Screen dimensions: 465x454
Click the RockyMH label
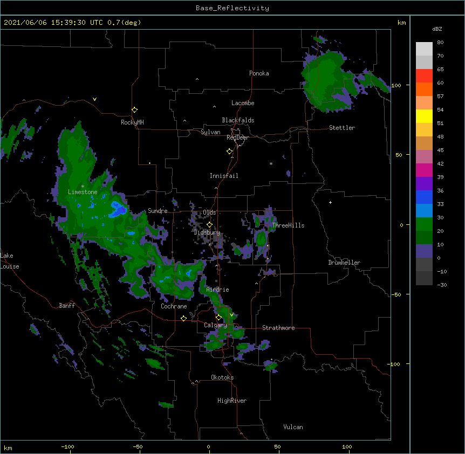pyautogui.click(x=132, y=122)
